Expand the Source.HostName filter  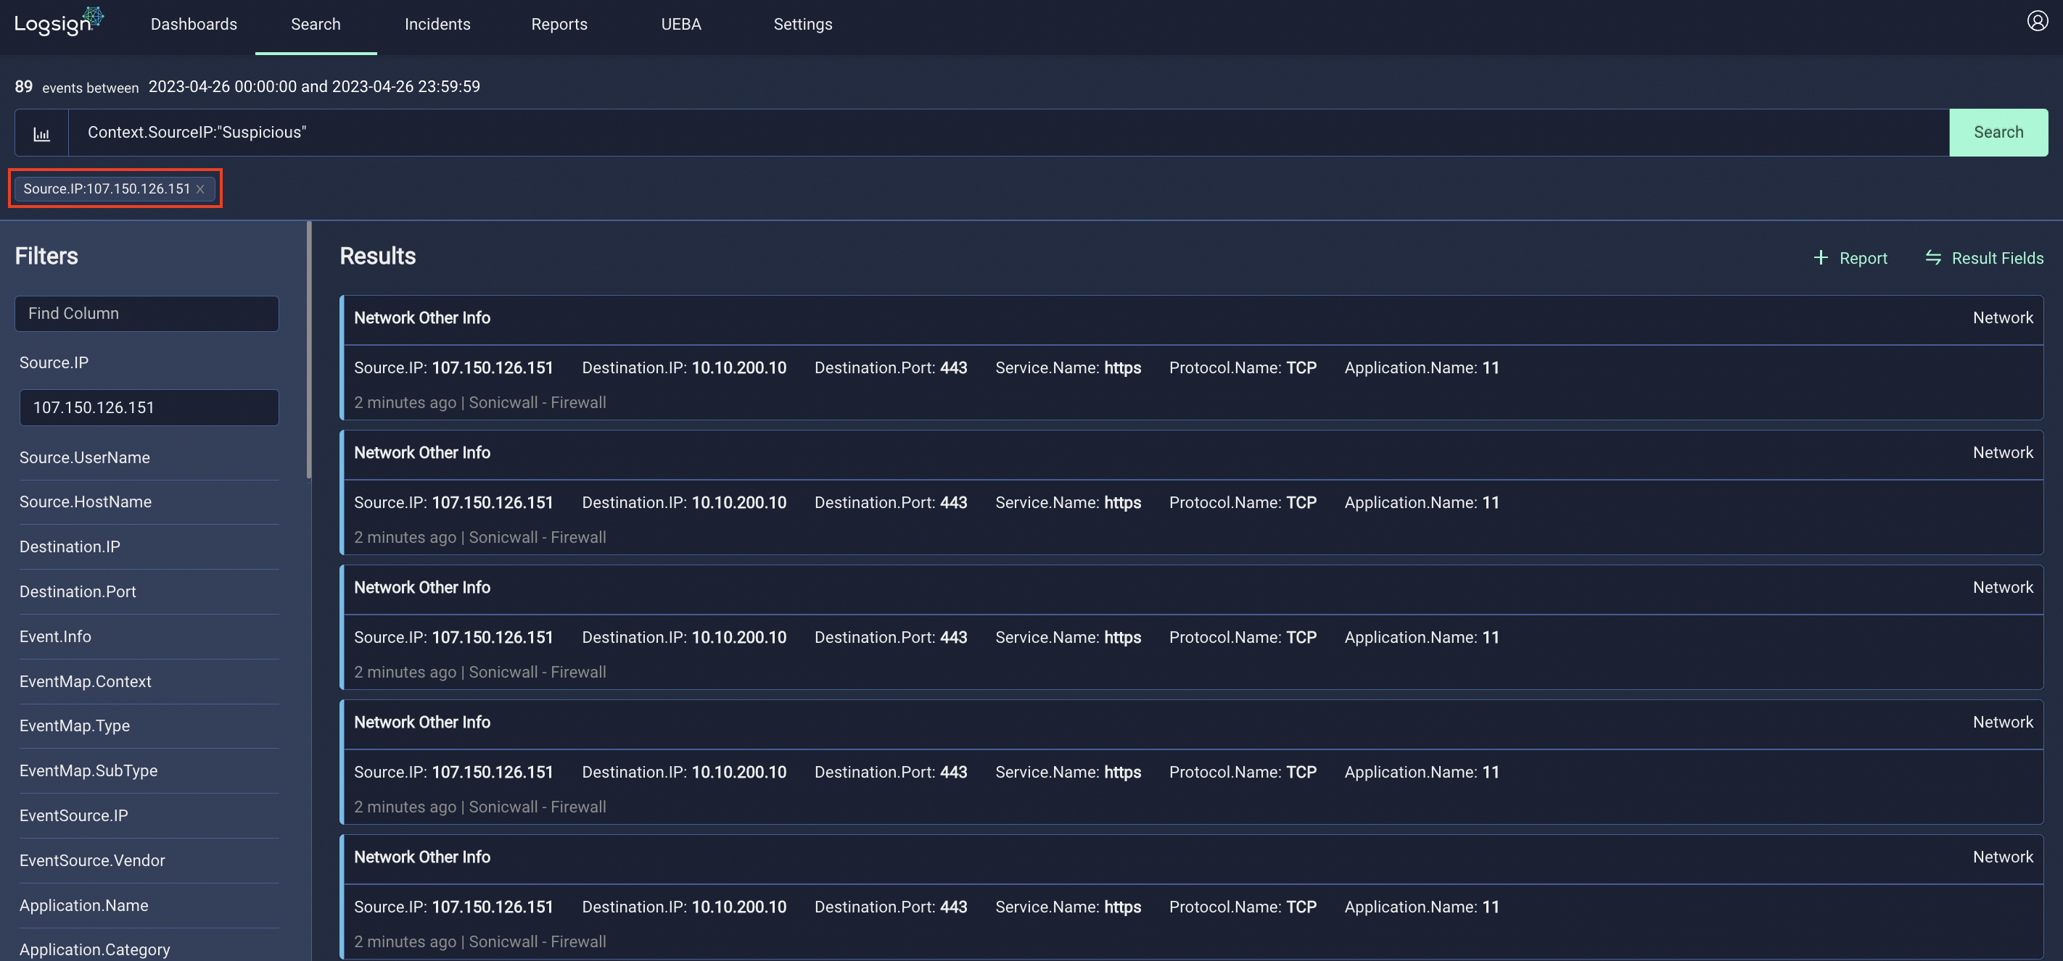tap(85, 502)
